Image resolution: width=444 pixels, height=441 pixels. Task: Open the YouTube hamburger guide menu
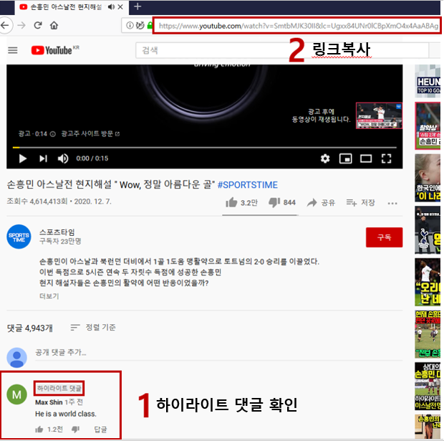pos(13,50)
